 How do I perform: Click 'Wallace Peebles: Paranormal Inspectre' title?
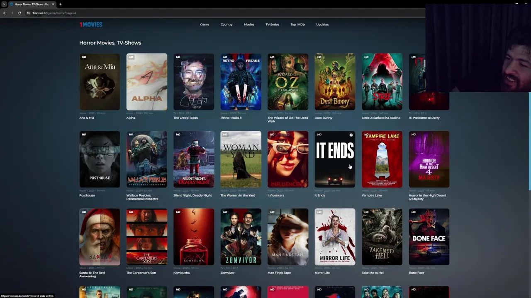point(142,197)
